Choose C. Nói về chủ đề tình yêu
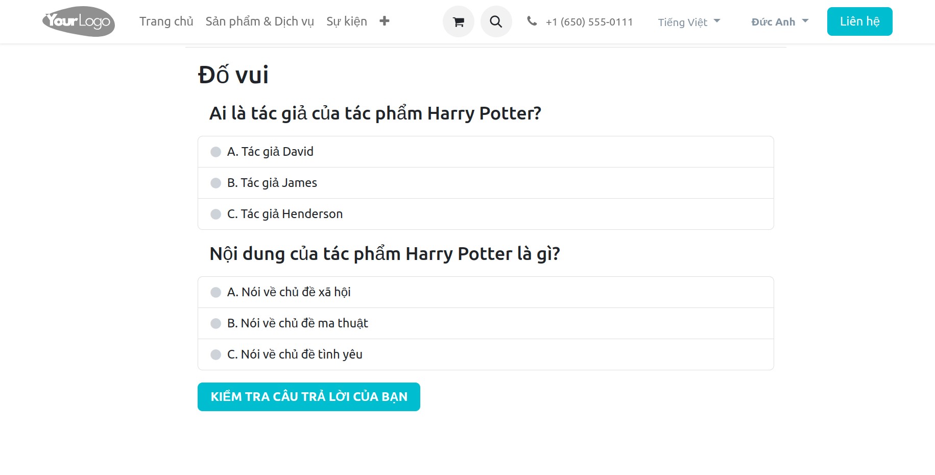Image resolution: width=935 pixels, height=475 pixels. [486, 354]
